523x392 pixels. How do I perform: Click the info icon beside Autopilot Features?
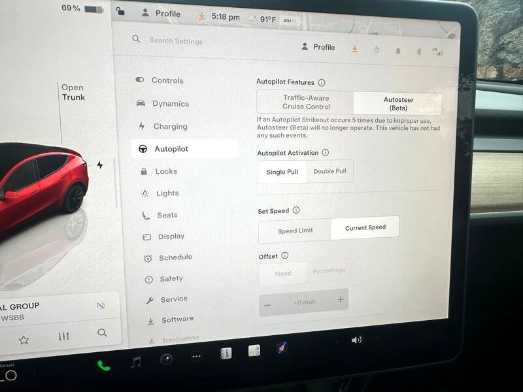[x=322, y=83]
